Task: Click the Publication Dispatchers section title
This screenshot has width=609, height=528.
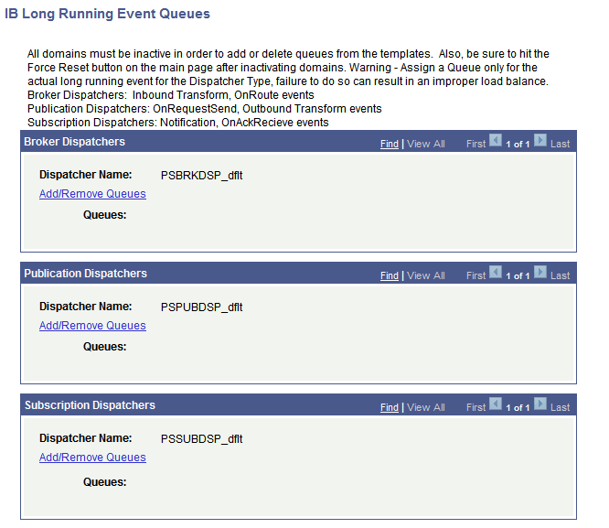Action: [x=85, y=274]
